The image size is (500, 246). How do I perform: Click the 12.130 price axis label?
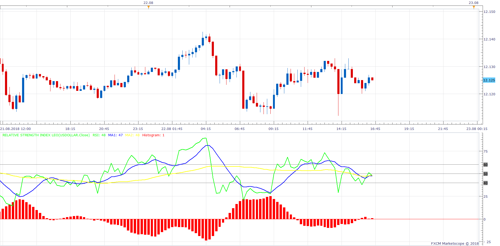489,67
